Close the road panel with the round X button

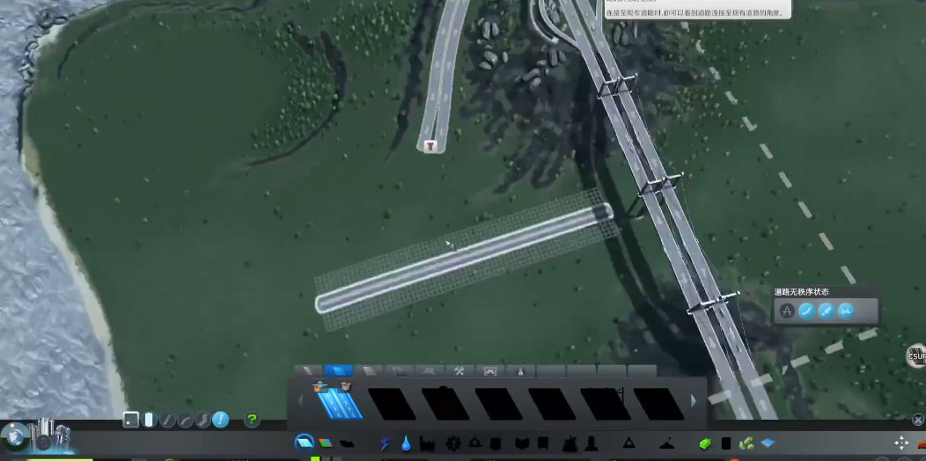[x=918, y=420]
